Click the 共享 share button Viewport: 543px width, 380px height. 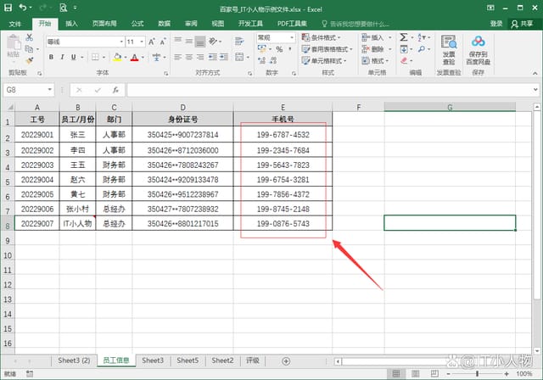(x=524, y=24)
